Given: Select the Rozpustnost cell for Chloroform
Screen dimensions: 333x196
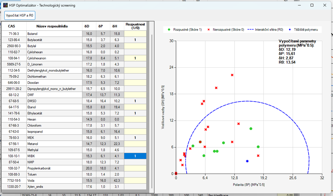Looking at the screenshot, I should [x=135, y=126].
